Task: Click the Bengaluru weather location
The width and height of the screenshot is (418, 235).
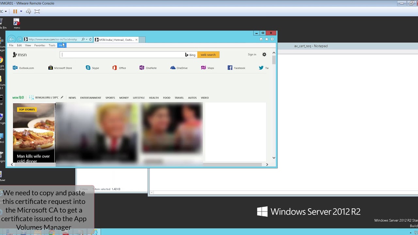Action: coord(47,98)
